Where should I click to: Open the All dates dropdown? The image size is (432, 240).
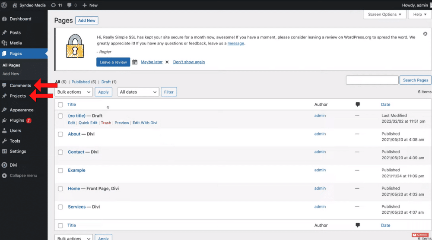138,92
